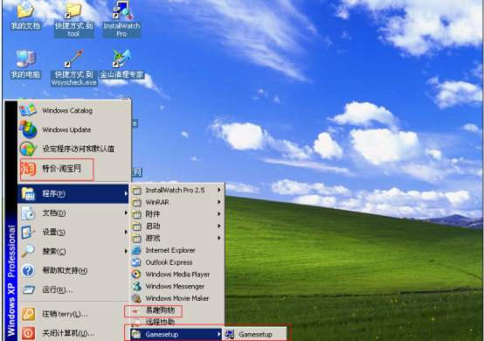Viewport: 484px width, 341px height.
Task: Click the Internet Explorer icon in Programs
Action: [x=136, y=250]
